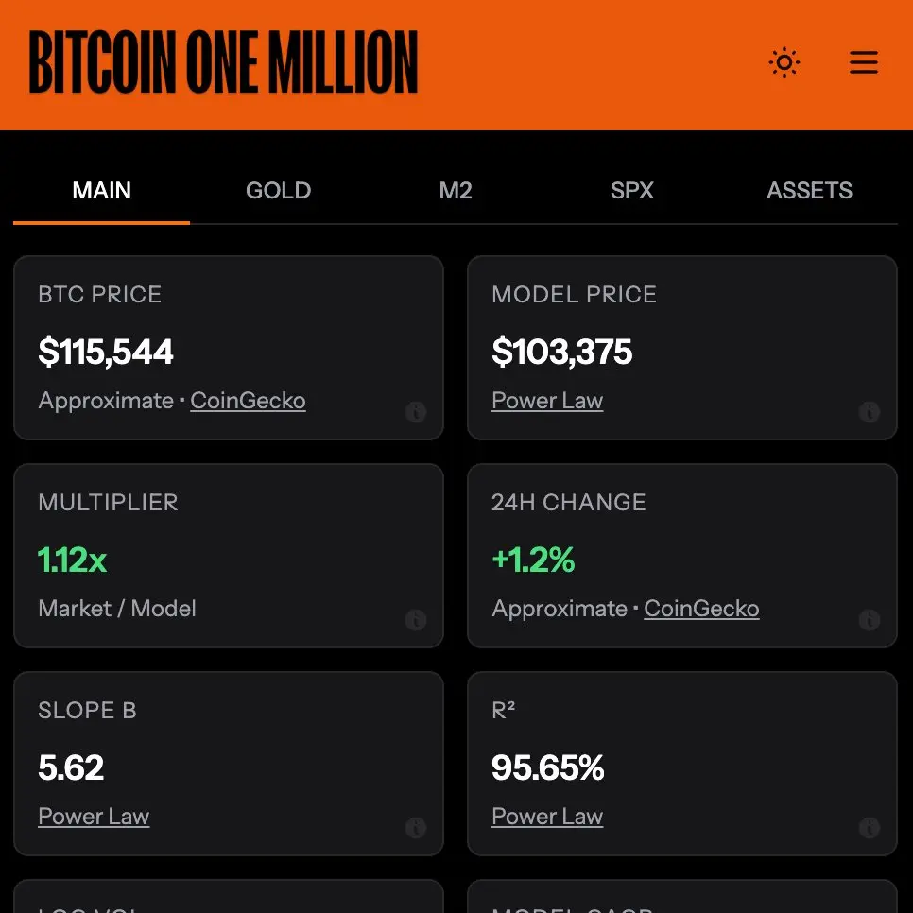Show info for the 24H Change card
This screenshot has width=913, height=913.
click(x=869, y=620)
